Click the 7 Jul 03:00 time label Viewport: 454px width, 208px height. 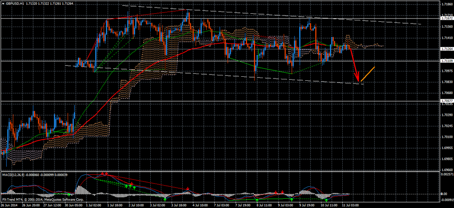coord(222,205)
